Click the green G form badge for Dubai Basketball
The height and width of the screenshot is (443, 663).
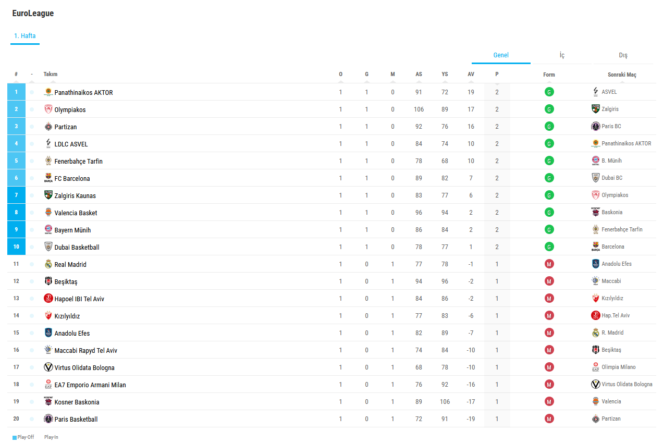click(549, 247)
